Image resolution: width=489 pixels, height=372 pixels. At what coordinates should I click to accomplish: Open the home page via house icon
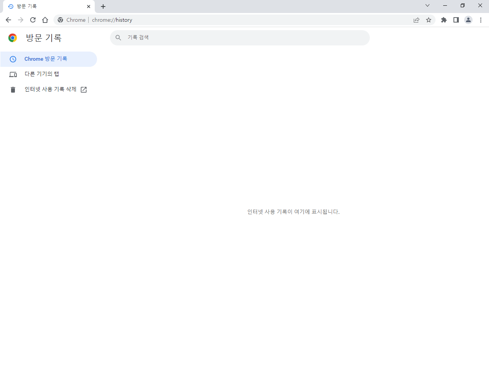[45, 20]
